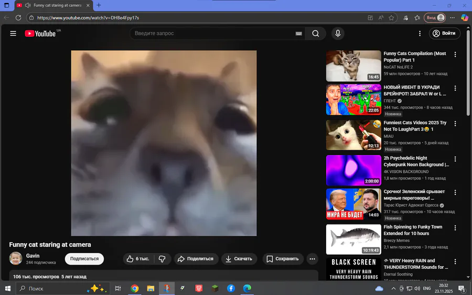Click the video player area
Viewport: 472px width, 295px height.
164,143
